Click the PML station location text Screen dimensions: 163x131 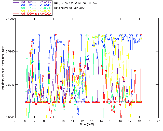tap(76, 4)
